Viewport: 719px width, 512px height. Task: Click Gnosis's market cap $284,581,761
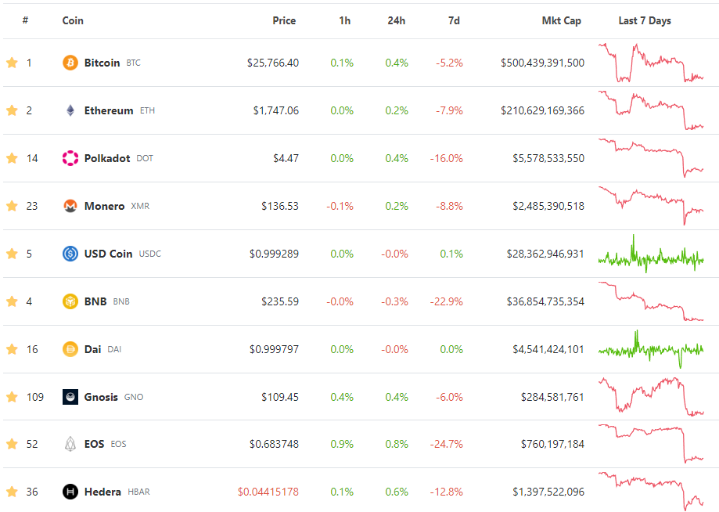point(552,397)
